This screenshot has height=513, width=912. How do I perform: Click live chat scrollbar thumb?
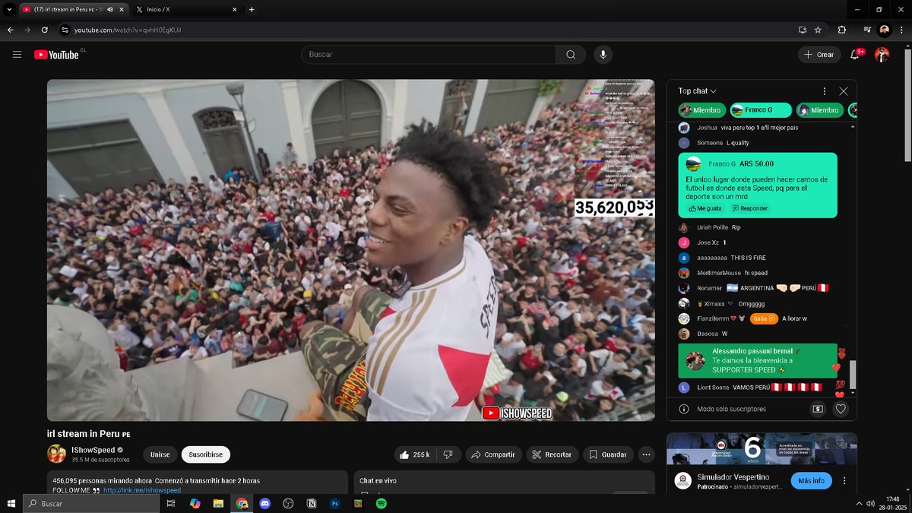(853, 375)
